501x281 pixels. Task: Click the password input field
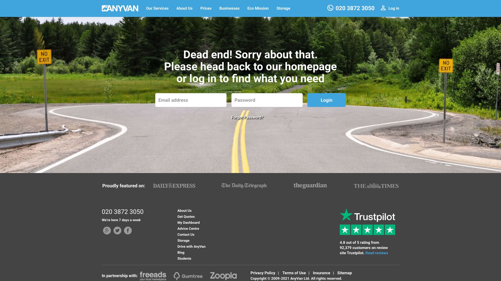[x=267, y=100]
